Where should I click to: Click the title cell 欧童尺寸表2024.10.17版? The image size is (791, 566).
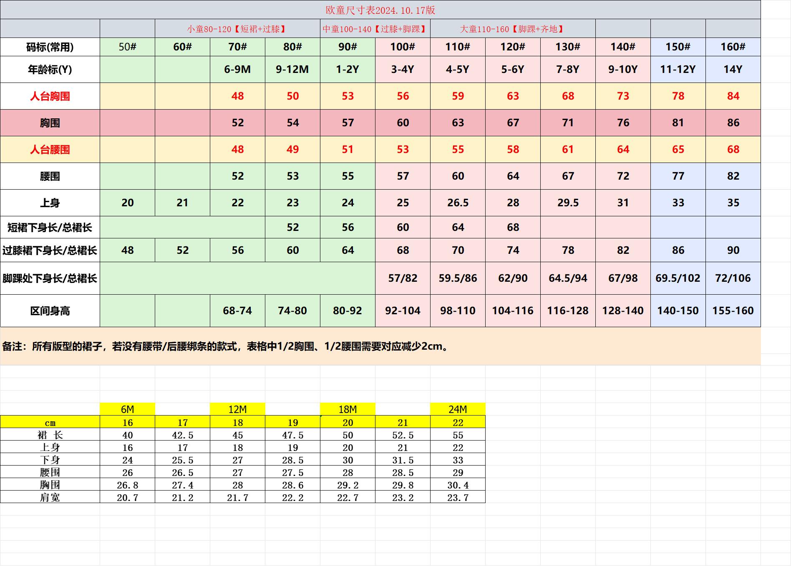(380, 10)
